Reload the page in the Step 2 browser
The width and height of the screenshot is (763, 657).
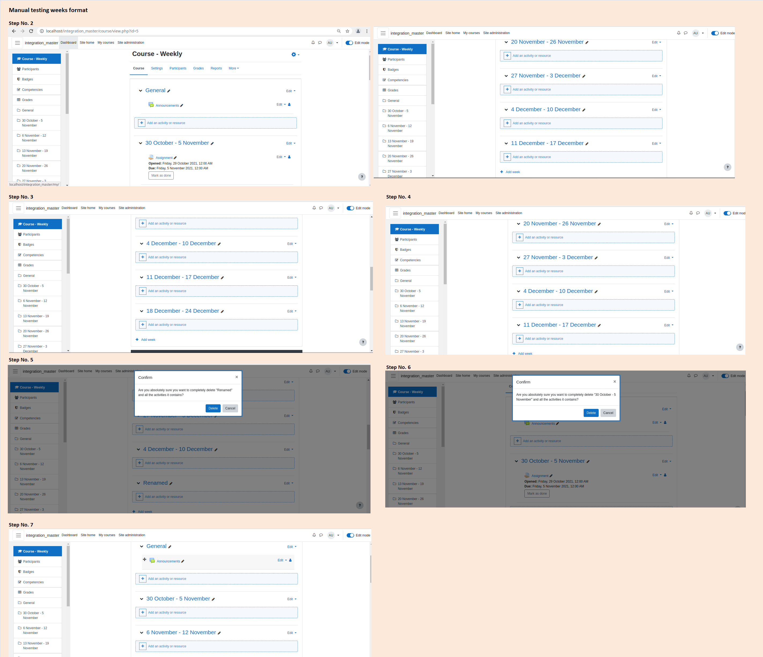pyautogui.click(x=31, y=31)
